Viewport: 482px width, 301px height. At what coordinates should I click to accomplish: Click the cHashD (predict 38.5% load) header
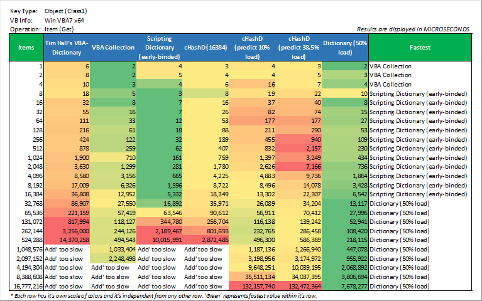[x=299, y=47]
